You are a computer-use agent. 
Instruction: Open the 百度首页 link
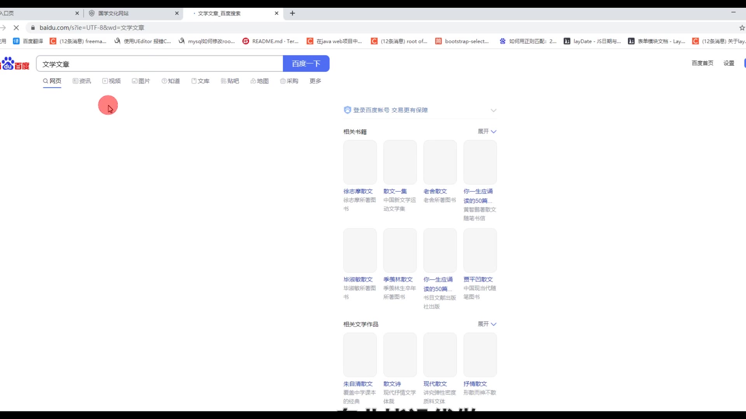coord(702,63)
